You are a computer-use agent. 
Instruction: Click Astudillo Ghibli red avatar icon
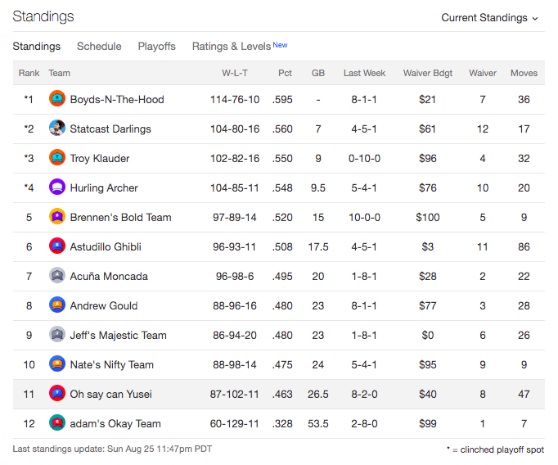pyautogui.click(x=57, y=246)
